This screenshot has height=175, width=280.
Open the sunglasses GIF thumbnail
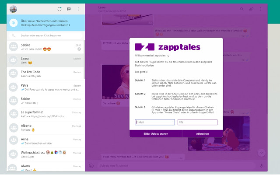point(115,82)
